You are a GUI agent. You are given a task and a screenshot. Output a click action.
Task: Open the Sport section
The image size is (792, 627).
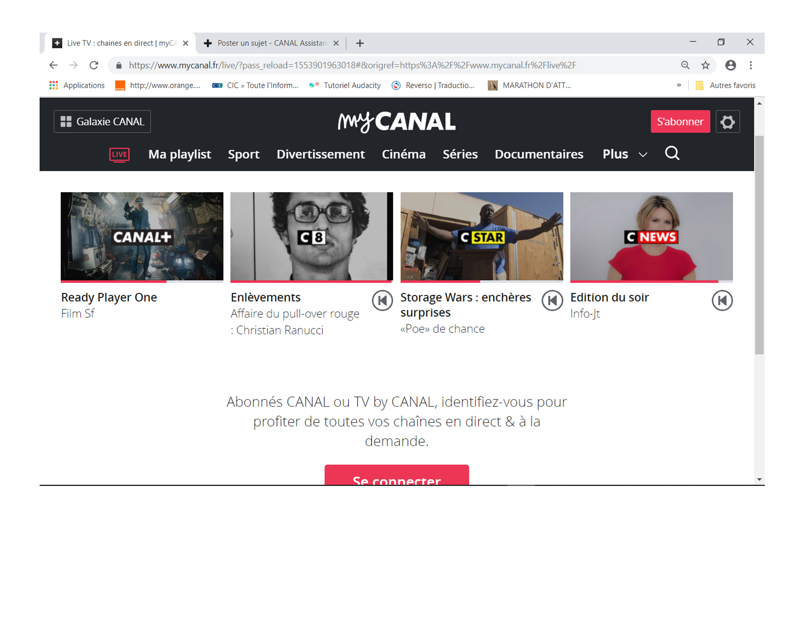[x=243, y=154]
